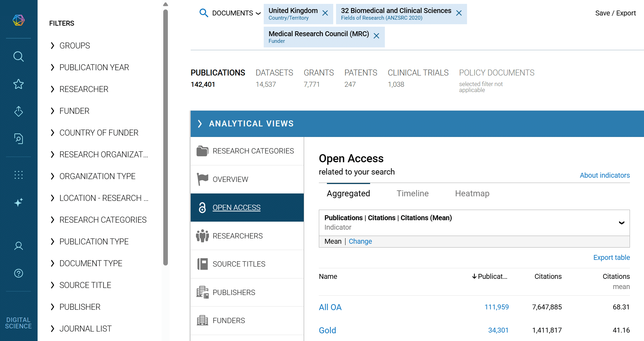Click the Dimensions logo icon
Image resolution: width=644 pixels, height=341 pixels.
coord(19,20)
